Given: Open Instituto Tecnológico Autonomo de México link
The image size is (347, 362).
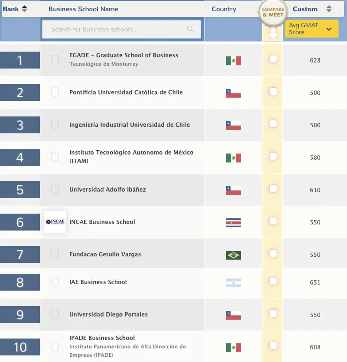Looking at the screenshot, I should 131,156.
